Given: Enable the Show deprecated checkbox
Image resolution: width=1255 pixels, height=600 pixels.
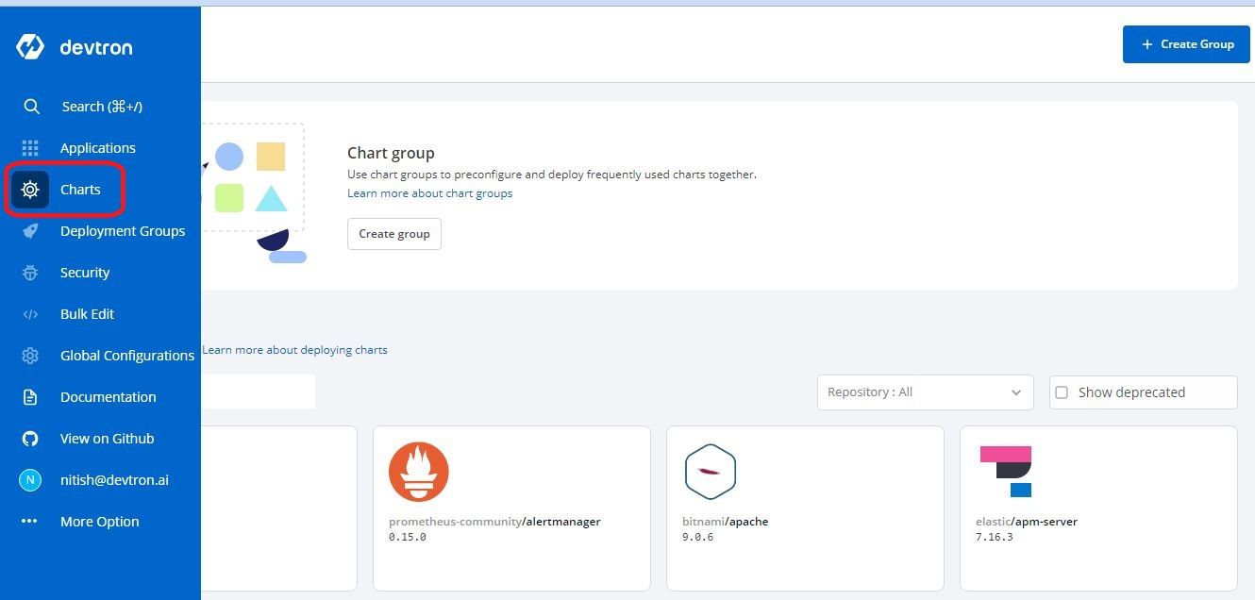Looking at the screenshot, I should pos(1062,392).
